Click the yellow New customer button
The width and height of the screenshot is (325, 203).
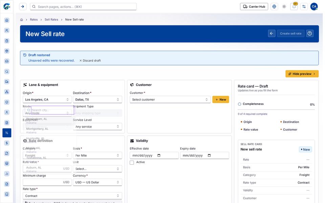(220, 99)
